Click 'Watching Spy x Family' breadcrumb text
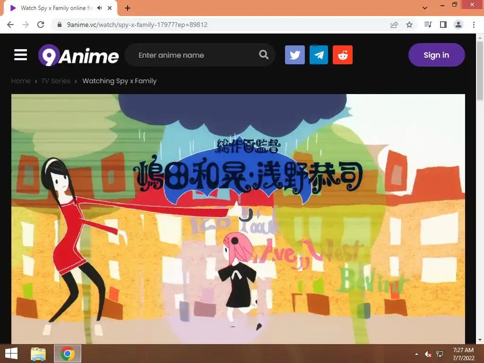 [120, 81]
